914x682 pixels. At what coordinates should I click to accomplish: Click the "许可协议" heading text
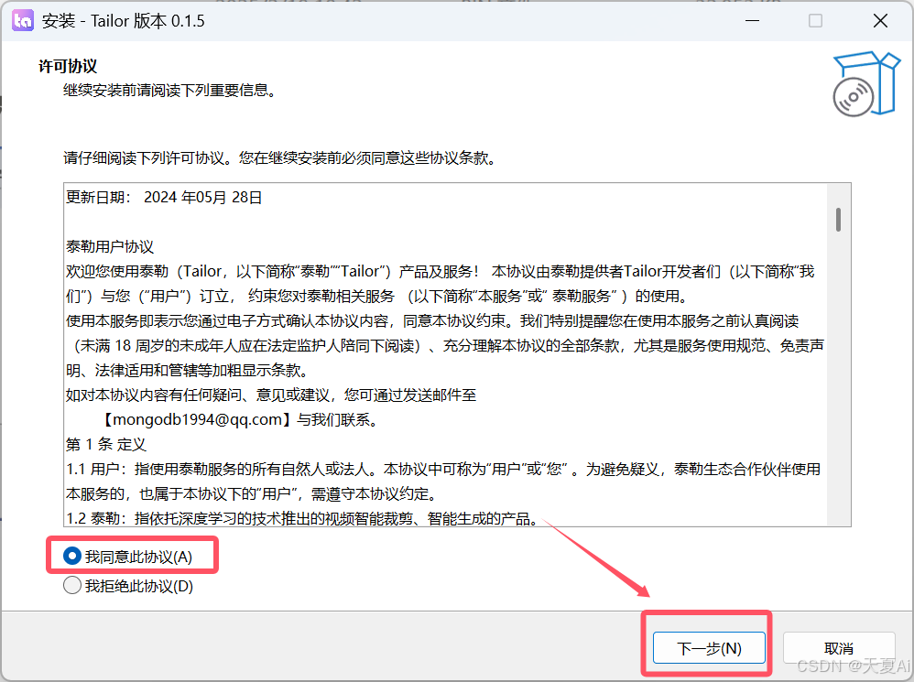coord(68,67)
